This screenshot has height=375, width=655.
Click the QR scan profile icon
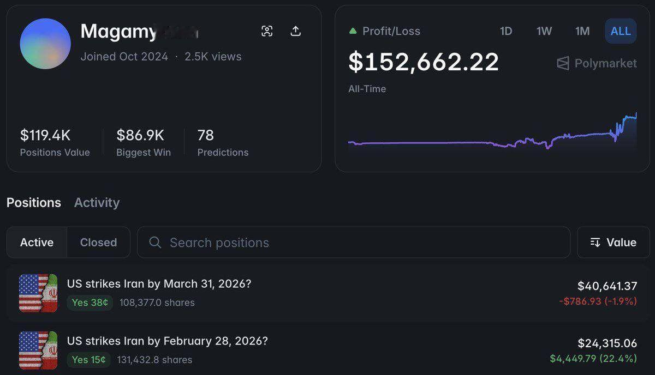point(267,31)
